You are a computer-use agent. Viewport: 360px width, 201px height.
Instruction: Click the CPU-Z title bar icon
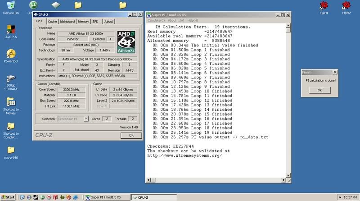coord(36,14)
